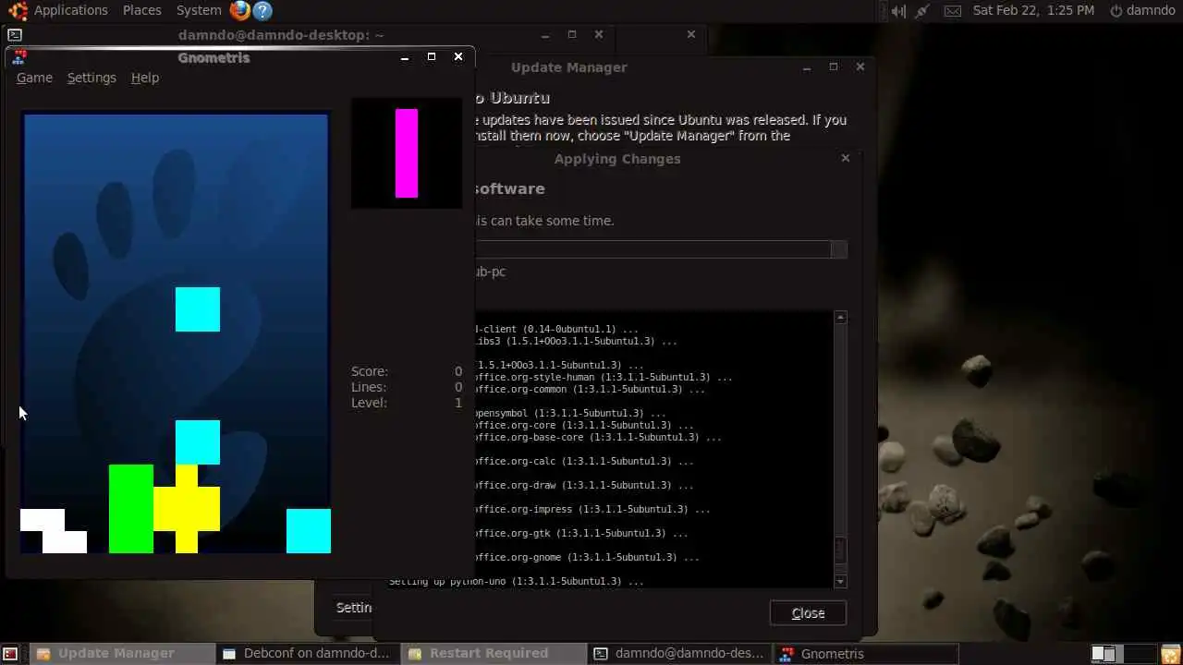Click the falling cyan square block
The image size is (1183, 665).
pyautogui.click(x=198, y=309)
